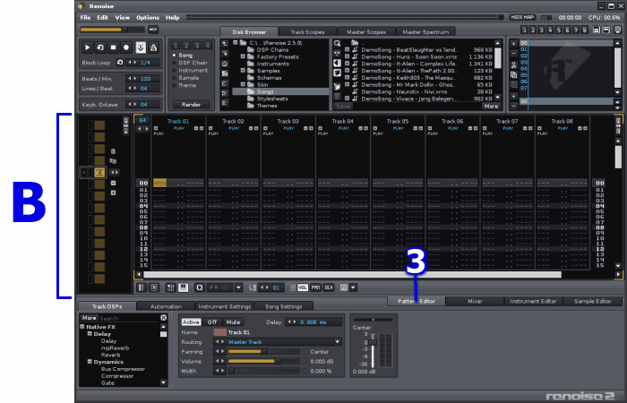Collapse the Delay effects group
This screenshot has height=403, width=627.
(x=90, y=334)
